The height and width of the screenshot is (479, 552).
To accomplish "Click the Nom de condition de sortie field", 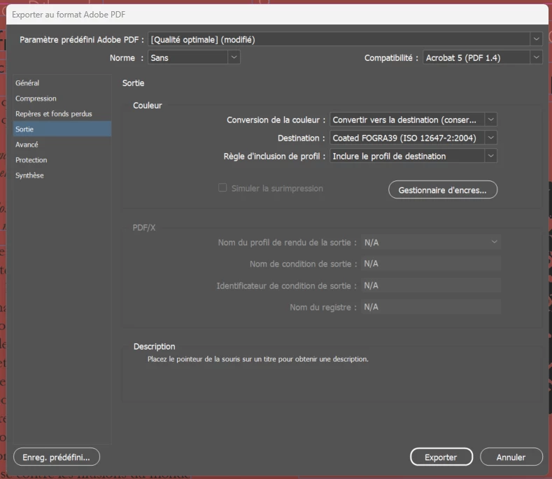I will 431,264.
